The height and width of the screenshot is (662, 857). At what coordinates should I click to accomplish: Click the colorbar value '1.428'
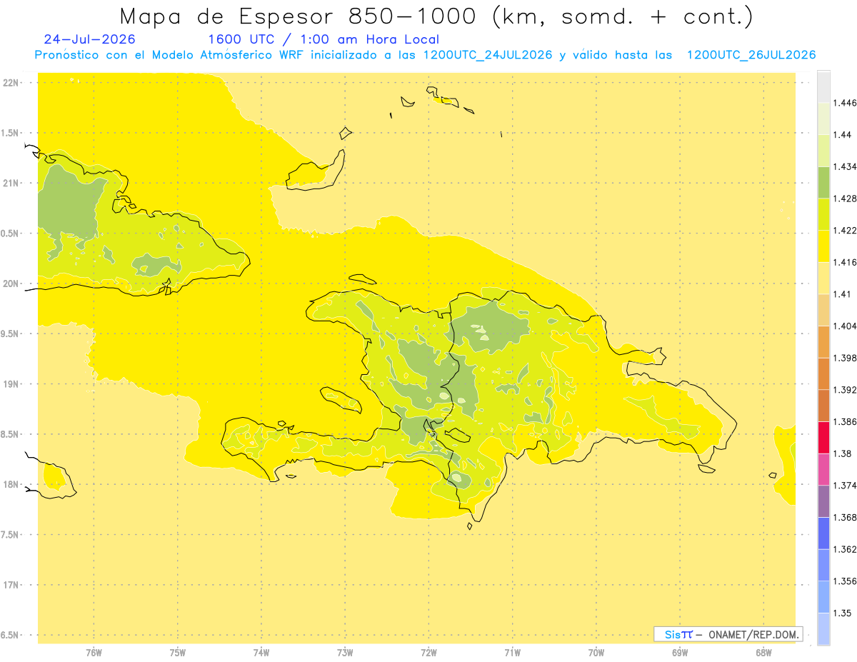(844, 199)
